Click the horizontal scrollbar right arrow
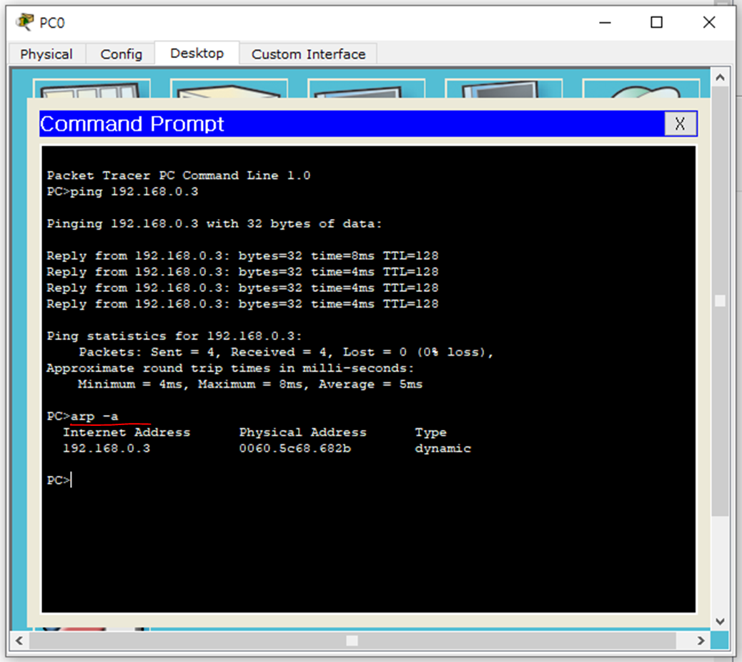Screen dimensions: 742x662 tap(701, 641)
